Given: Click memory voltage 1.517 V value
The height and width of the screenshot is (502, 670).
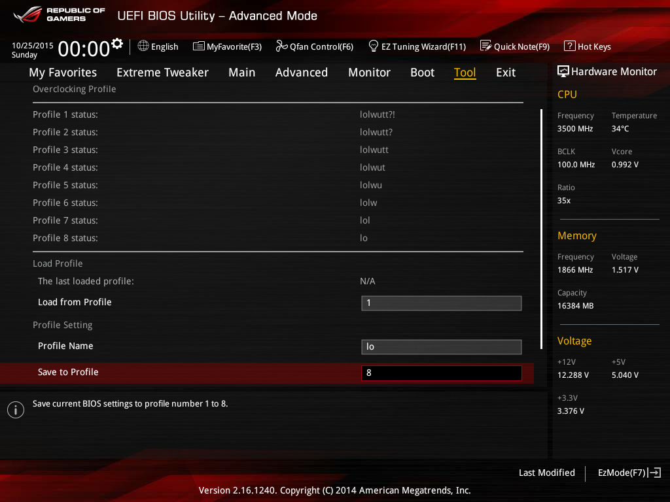Looking at the screenshot, I should [x=625, y=270].
